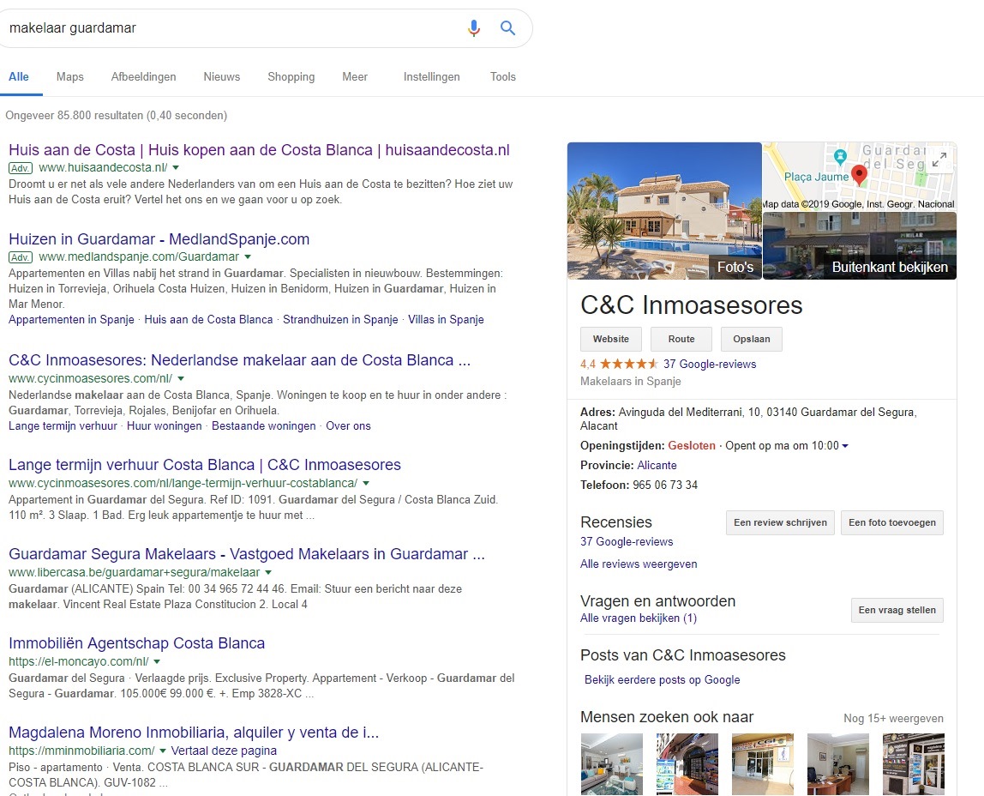Click the Opslaan button

[x=752, y=339]
